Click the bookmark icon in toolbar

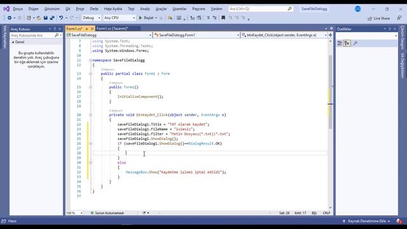pos(223,18)
